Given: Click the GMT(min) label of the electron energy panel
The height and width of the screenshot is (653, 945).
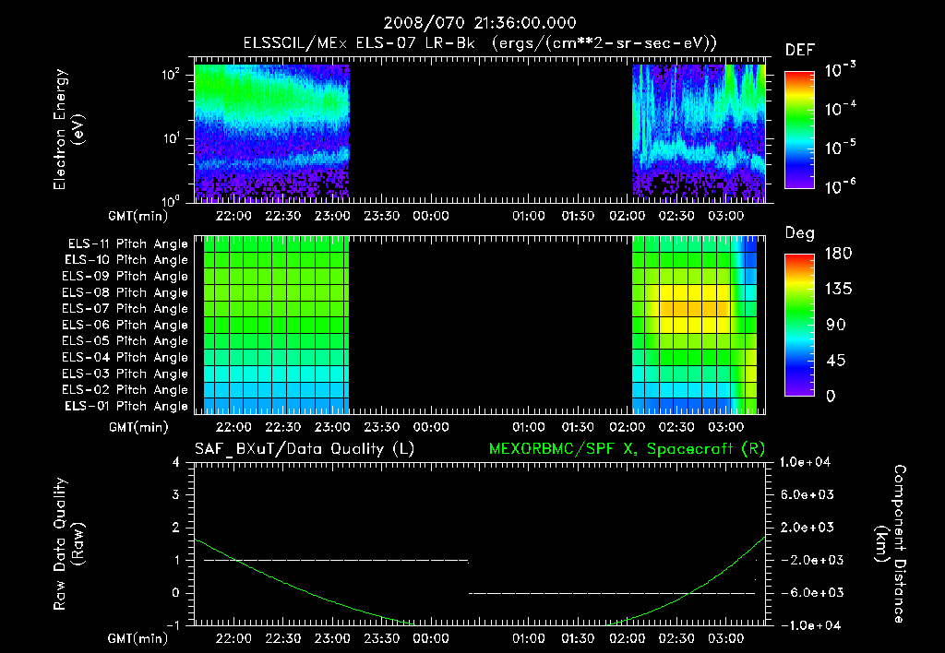Looking at the screenshot, I should click(x=138, y=216).
